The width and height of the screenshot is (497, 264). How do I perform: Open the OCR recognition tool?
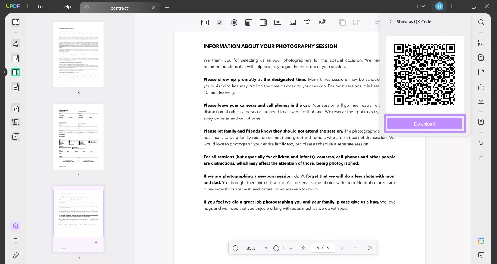click(x=481, y=43)
